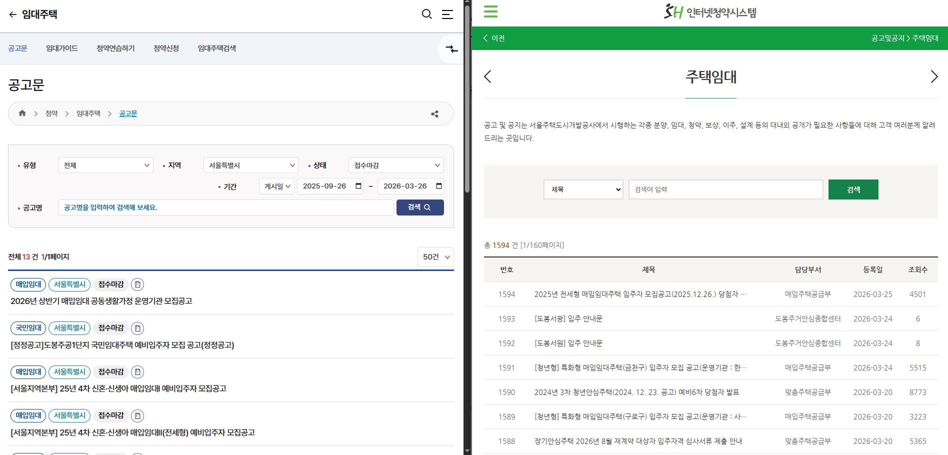Click the right arrow next to 주택임대 heading

coord(934,77)
